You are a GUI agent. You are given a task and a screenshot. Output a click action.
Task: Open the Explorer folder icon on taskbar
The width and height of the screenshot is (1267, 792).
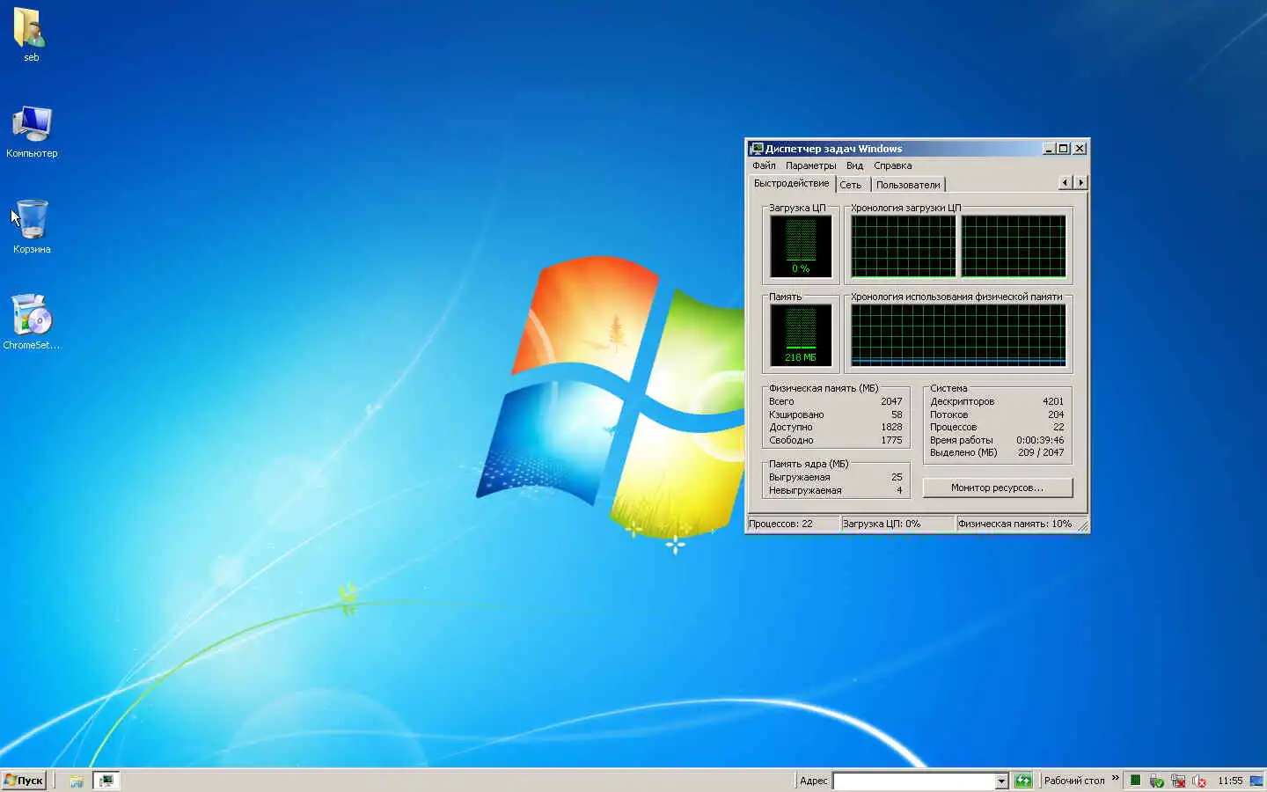click(x=77, y=781)
